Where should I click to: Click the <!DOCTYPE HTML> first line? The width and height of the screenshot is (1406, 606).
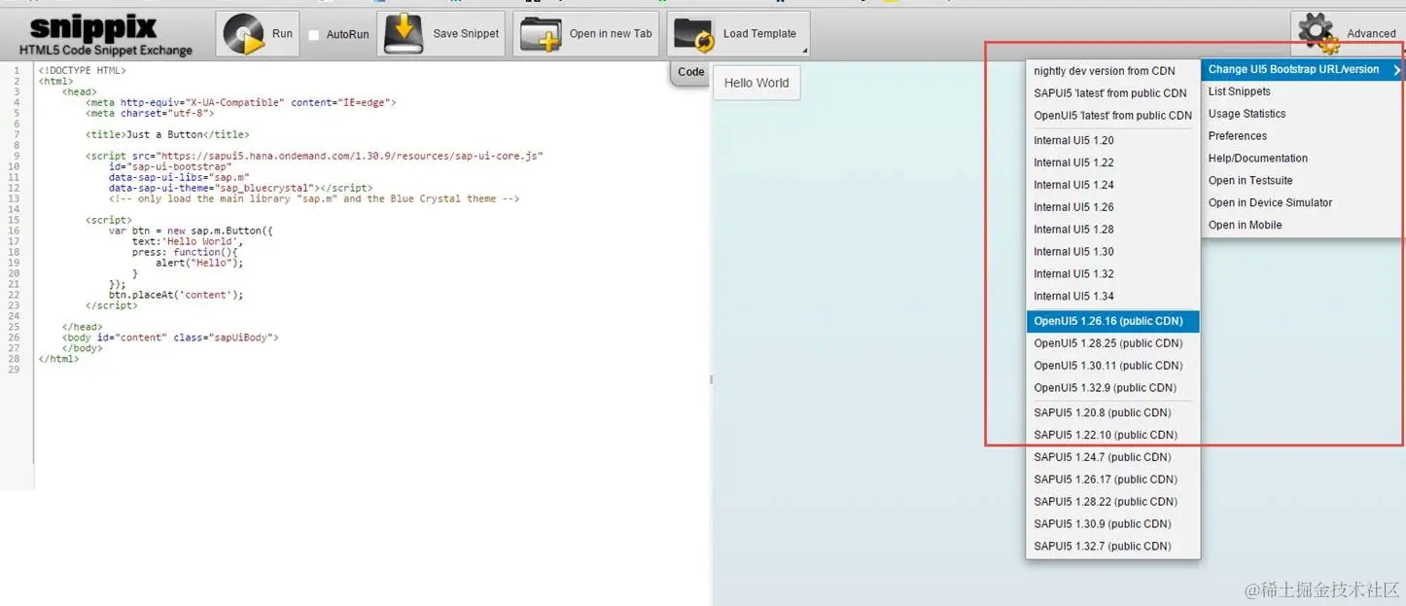pos(83,70)
